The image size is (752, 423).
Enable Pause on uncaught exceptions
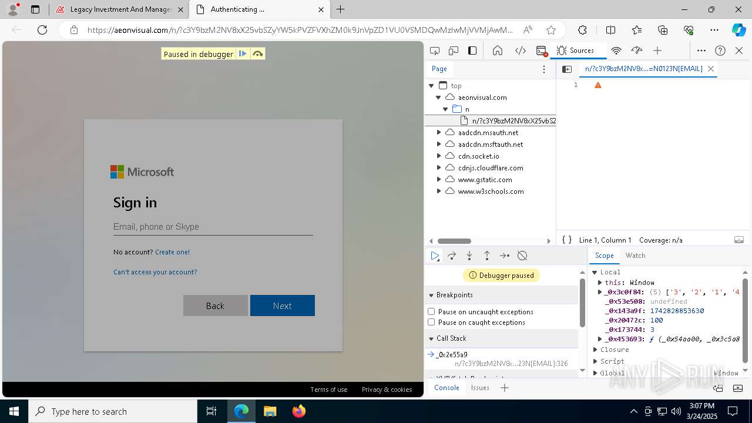431,311
